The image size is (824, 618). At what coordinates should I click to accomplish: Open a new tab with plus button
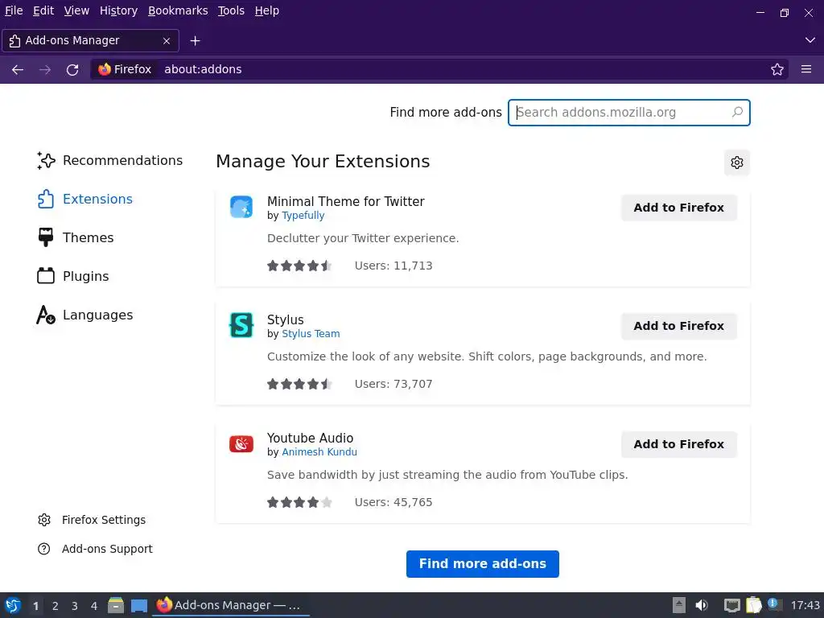click(x=195, y=40)
